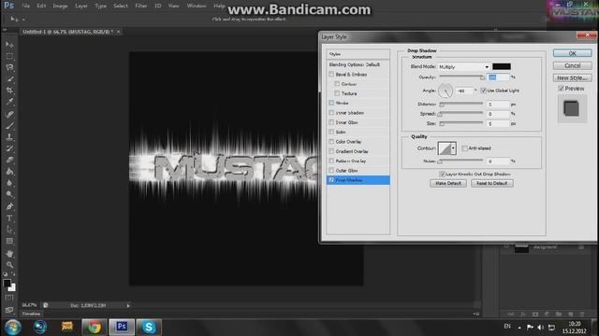Screen dimensions: 599x336
Task: Click the Distance slider track
Action: 461,104
